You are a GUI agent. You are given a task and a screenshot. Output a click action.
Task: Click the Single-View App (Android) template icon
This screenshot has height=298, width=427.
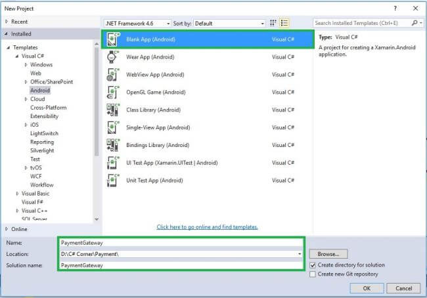coord(113,127)
